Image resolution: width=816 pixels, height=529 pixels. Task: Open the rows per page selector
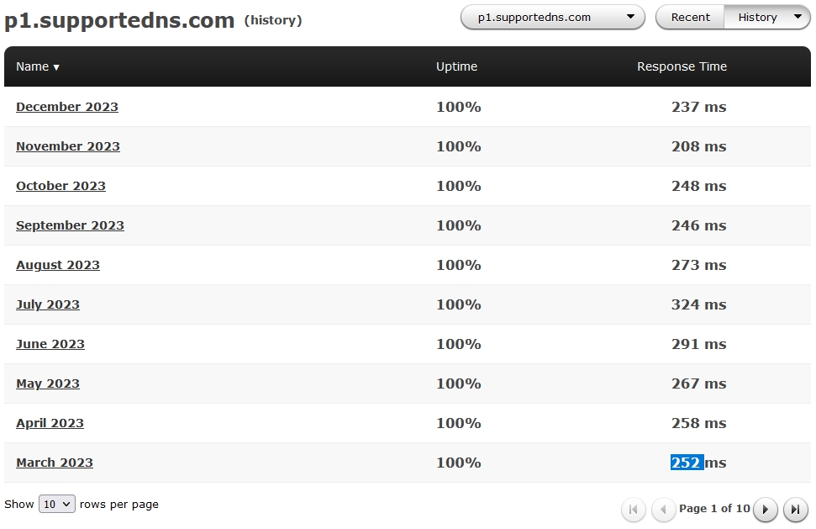coord(57,505)
